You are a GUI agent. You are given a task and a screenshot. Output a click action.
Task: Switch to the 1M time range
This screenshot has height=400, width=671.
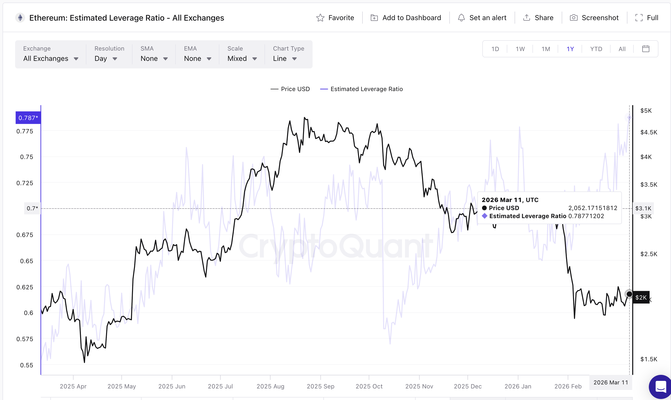coord(546,49)
